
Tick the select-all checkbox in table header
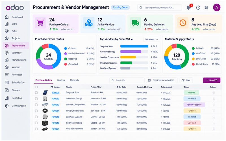pyautogui.click(x=36, y=87)
